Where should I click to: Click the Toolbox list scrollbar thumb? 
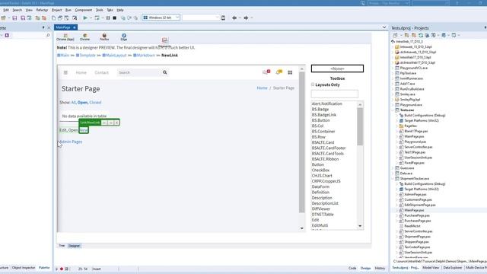click(x=360, y=126)
